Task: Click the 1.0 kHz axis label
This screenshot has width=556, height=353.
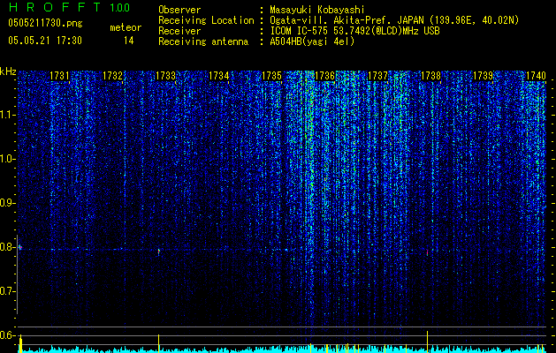Action: point(7,159)
